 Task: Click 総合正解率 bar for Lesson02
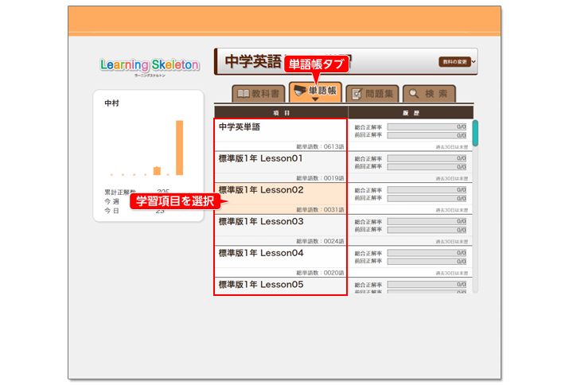(x=427, y=190)
